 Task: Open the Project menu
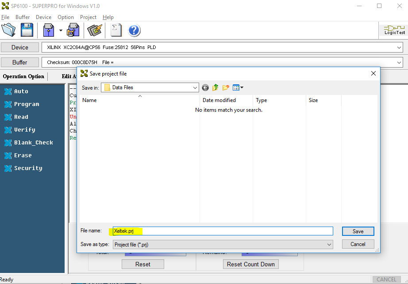pos(88,17)
